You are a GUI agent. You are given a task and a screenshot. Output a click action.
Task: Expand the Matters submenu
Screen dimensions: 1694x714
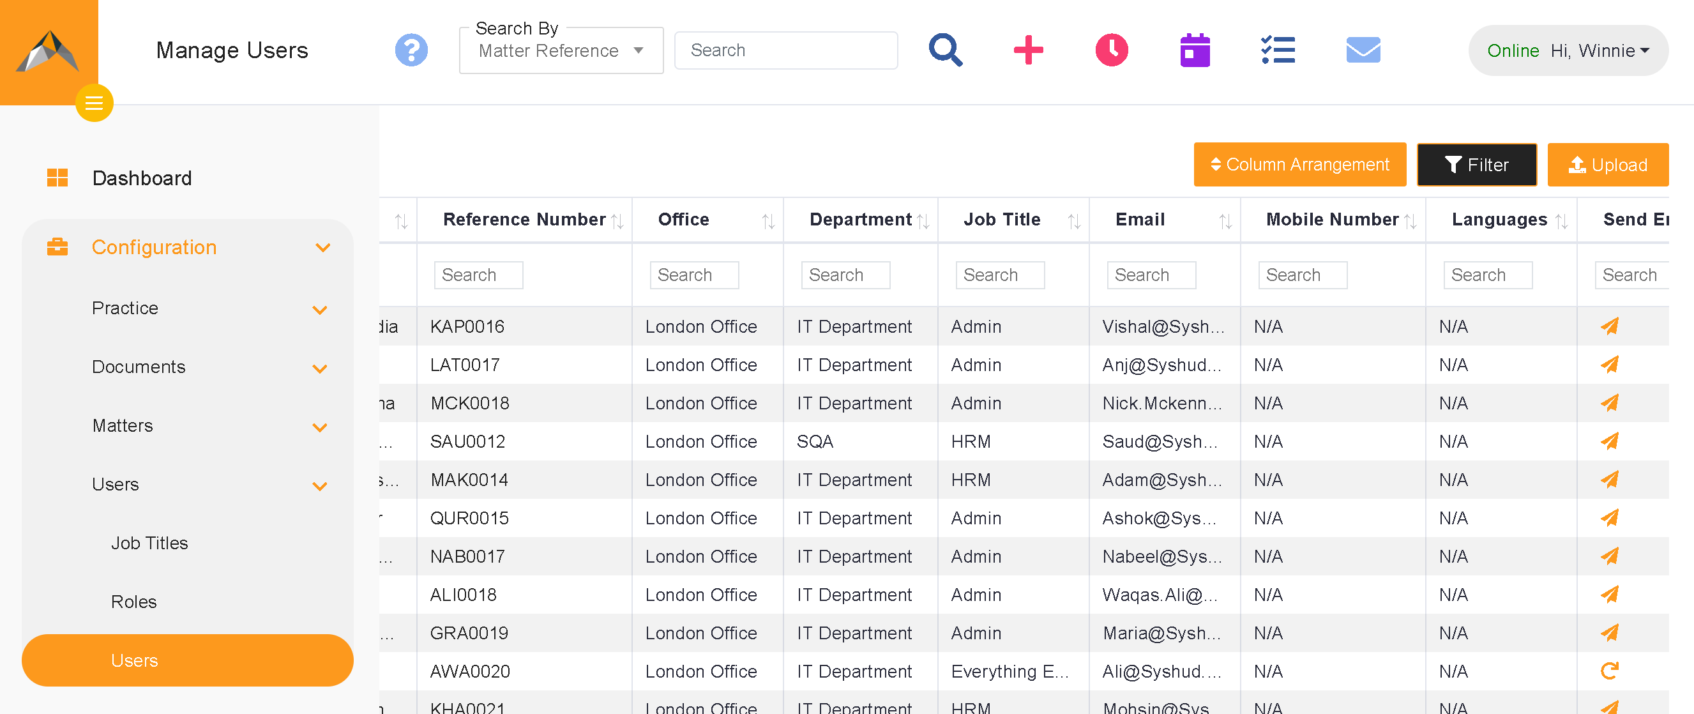(320, 427)
